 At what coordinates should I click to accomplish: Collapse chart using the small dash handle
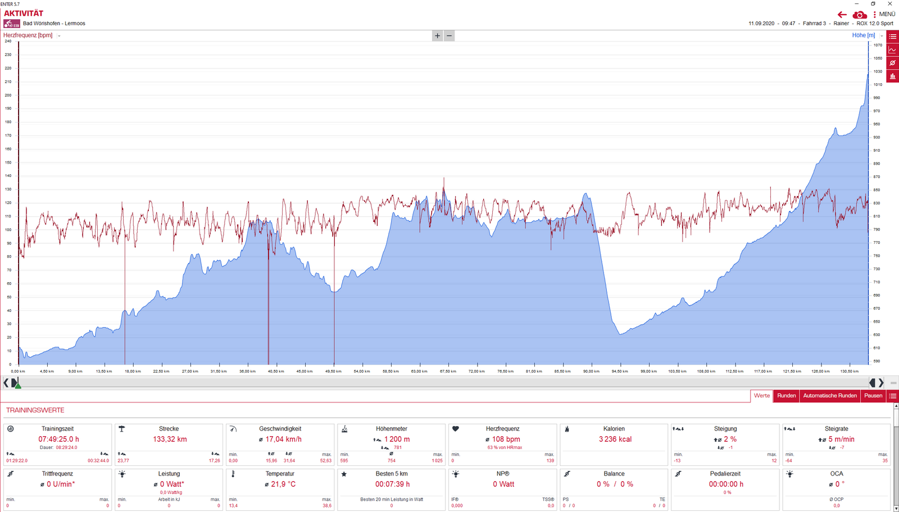tap(893, 383)
